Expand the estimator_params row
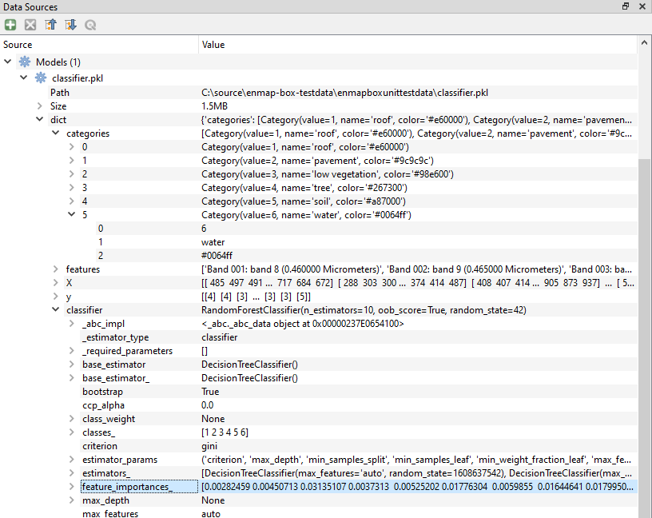Image resolution: width=652 pixels, height=518 pixels. (x=72, y=460)
